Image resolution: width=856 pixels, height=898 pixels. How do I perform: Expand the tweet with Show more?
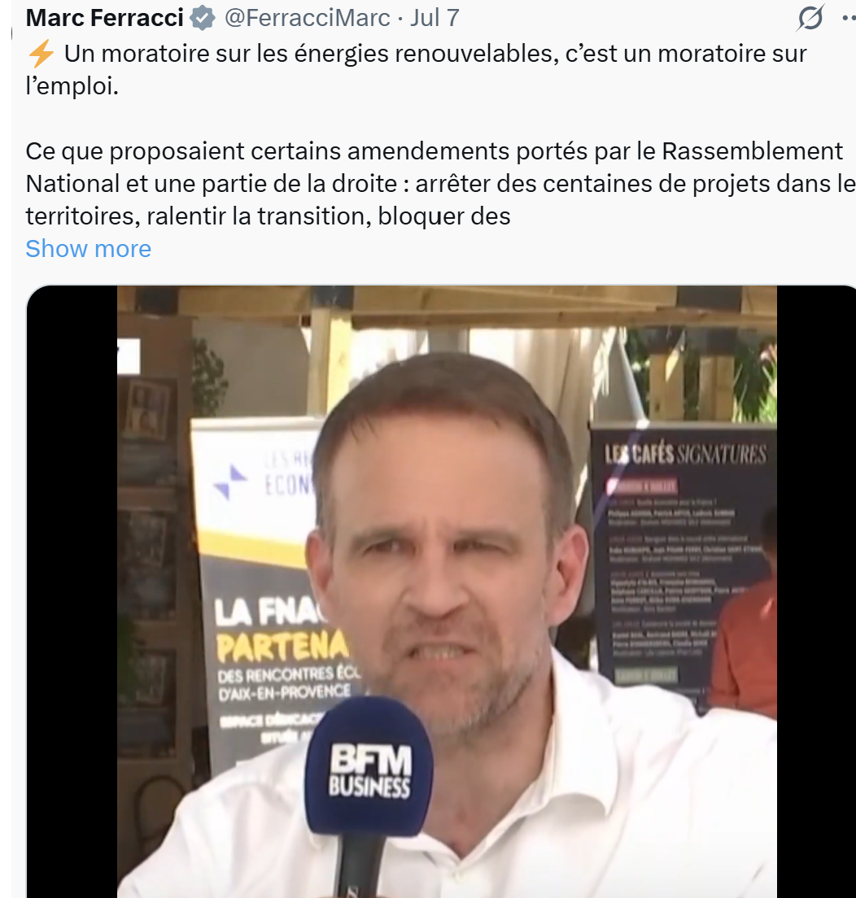[x=88, y=249]
